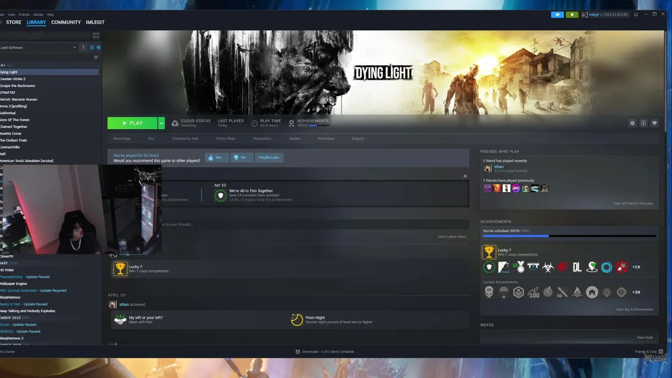Open the Guides tab

tap(295, 139)
